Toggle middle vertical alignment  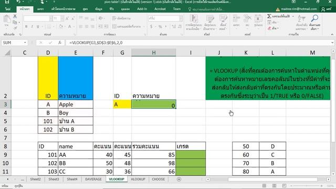coord(87,18)
